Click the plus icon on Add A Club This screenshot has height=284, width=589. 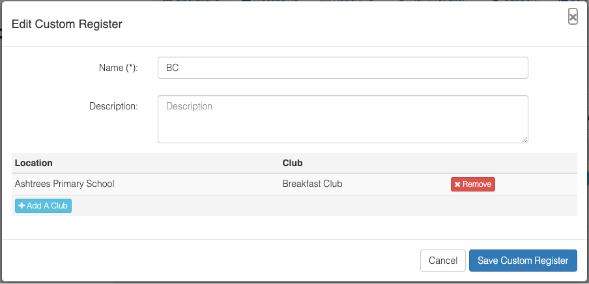(22, 206)
